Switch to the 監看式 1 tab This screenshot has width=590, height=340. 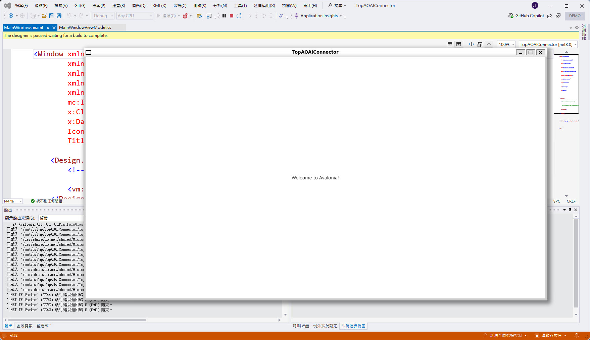click(x=44, y=326)
